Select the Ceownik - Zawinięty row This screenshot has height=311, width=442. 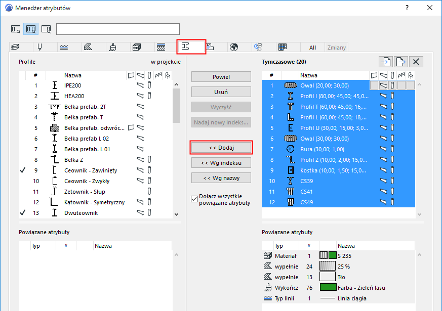click(96, 170)
